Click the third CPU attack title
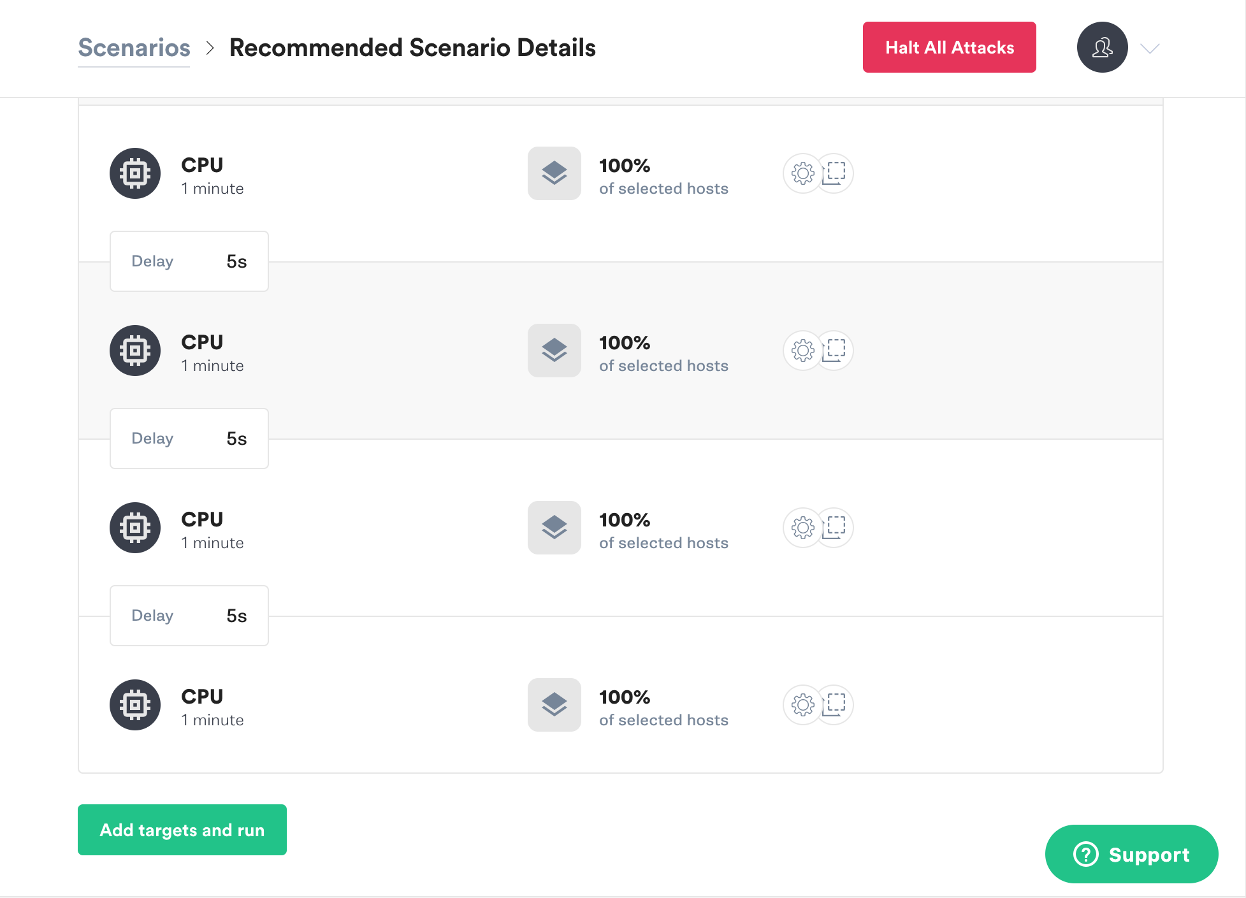 pos(202,519)
